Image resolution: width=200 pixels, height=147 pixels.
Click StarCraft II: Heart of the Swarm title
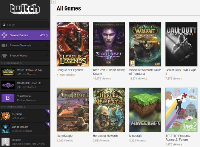(x=109, y=72)
